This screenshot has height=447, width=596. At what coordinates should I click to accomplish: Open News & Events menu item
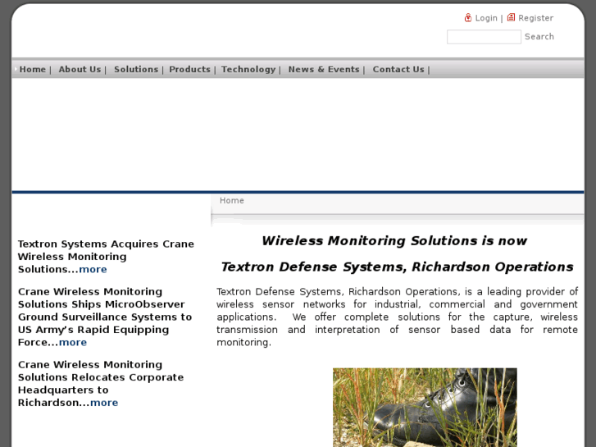pos(324,70)
